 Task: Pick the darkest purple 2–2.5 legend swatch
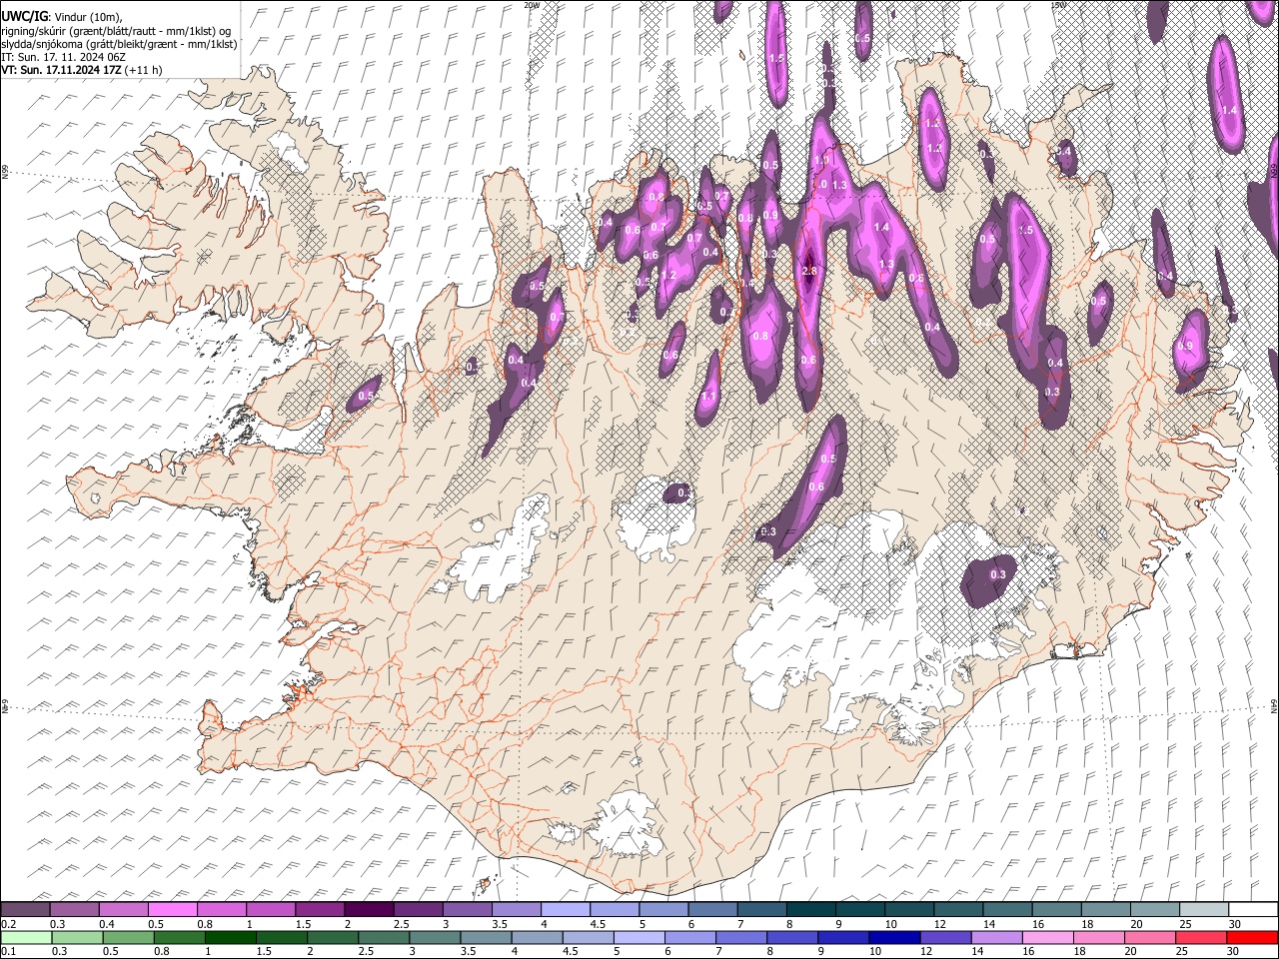point(368,909)
